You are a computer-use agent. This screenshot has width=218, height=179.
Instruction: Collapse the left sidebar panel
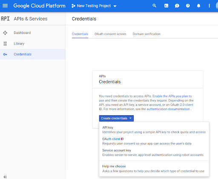pos(5,177)
